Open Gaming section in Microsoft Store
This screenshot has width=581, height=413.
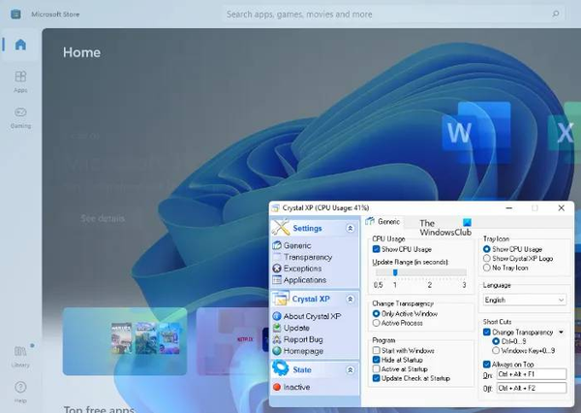pos(20,117)
